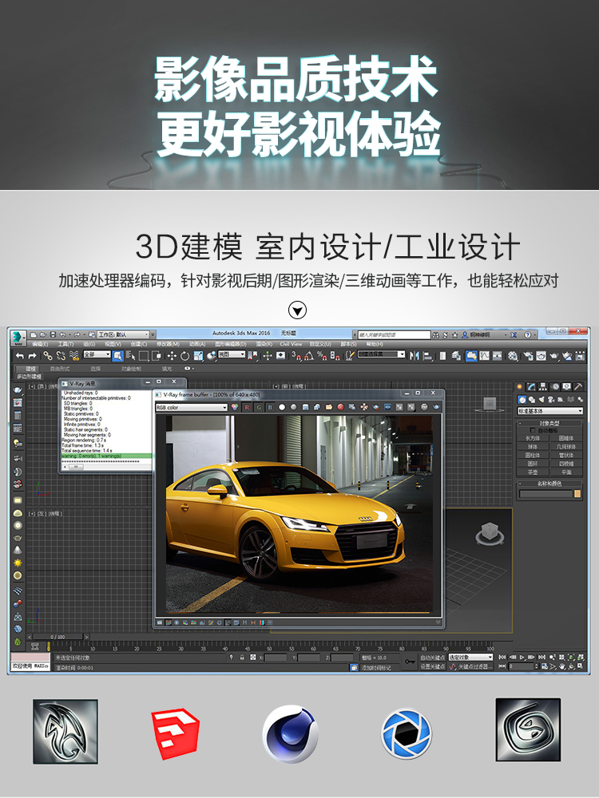Open Rendered Frame Window icon
Viewport: 599px width, 798px height.
[x=541, y=356]
